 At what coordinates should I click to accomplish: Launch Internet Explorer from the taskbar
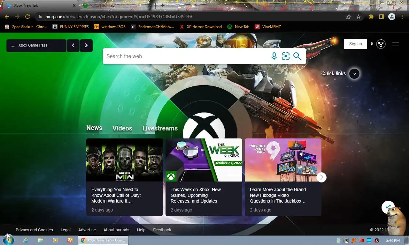point(26,240)
